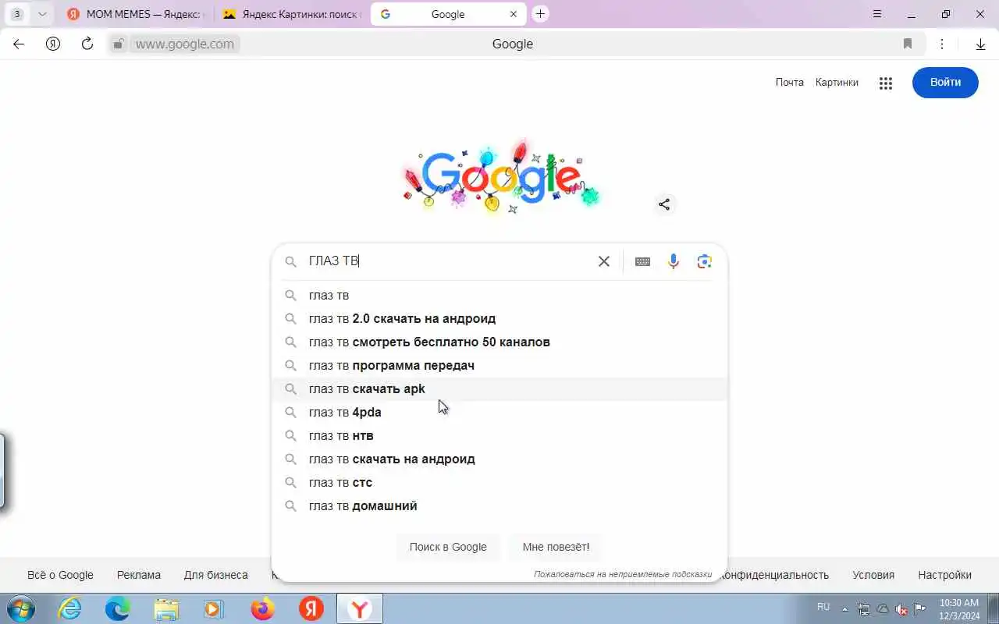Select the Google tab

point(448,14)
